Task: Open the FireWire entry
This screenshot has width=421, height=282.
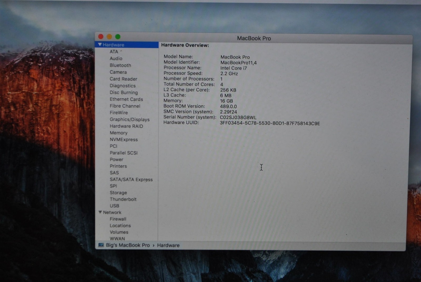Action: (119, 113)
